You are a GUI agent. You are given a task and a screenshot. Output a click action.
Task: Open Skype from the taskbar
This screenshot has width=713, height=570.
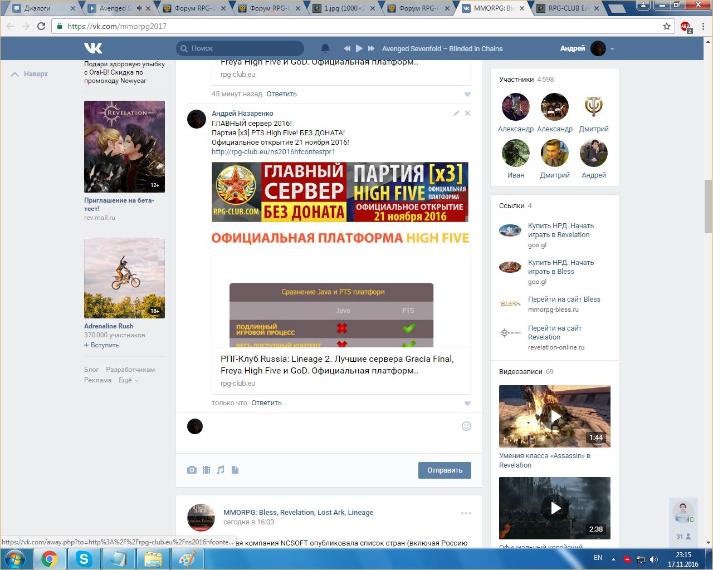84,558
